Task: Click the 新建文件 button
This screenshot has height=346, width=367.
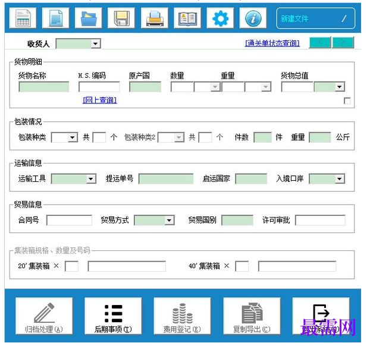Action: click(x=315, y=18)
